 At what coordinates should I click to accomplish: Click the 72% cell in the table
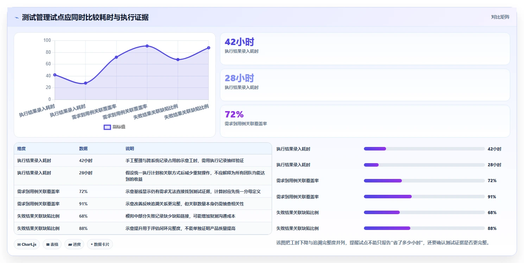click(83, 192)
